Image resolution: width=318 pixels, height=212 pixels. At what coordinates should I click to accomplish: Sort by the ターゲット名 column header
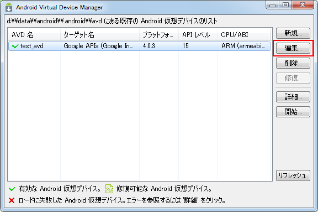coord(100,35)
